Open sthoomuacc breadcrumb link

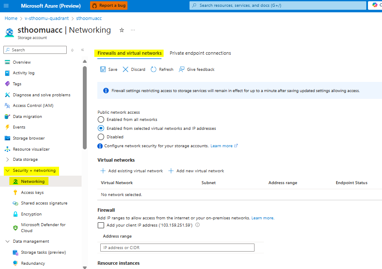[89, 18]
